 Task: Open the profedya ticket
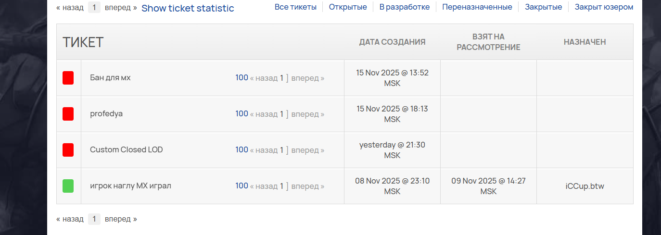pyautogui.click(x=106, y=114)
